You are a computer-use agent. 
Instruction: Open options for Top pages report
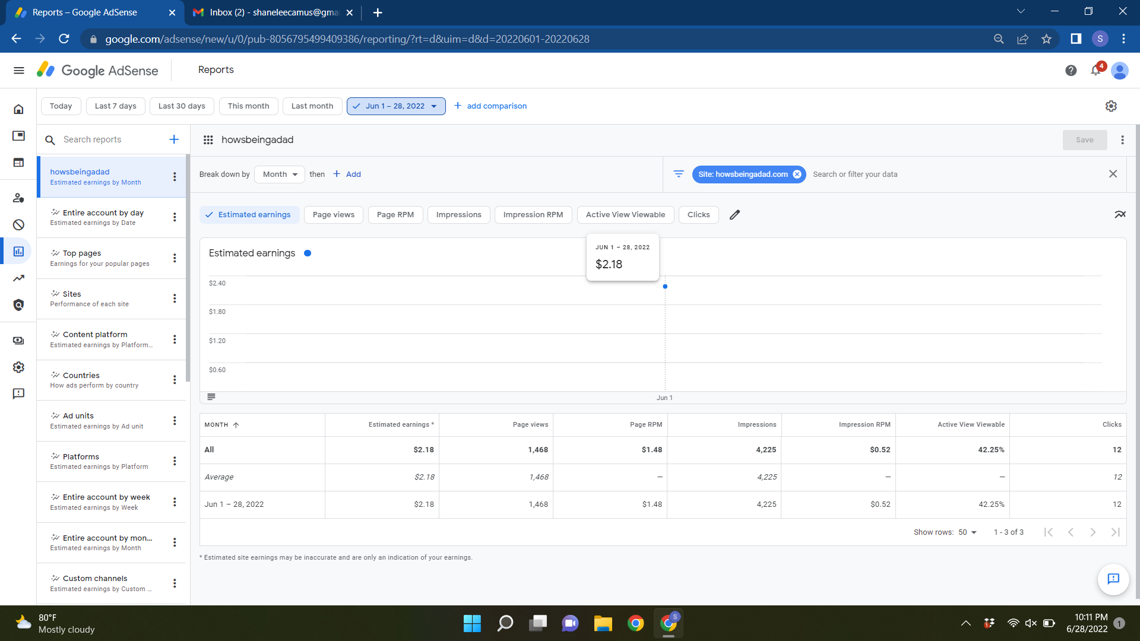point(175,258)
